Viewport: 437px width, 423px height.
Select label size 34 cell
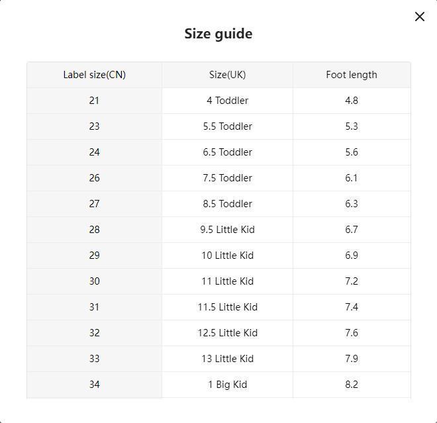[94, 385]
